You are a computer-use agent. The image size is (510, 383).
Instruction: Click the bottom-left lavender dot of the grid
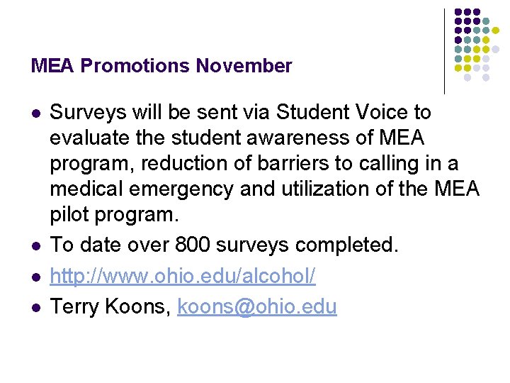pyautogui.click(x=467, y=77)
